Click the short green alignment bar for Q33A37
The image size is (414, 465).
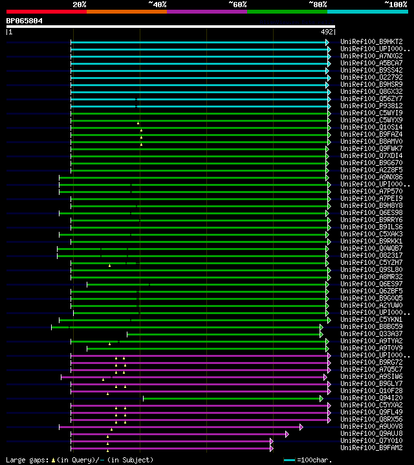[x=224, y=335]
